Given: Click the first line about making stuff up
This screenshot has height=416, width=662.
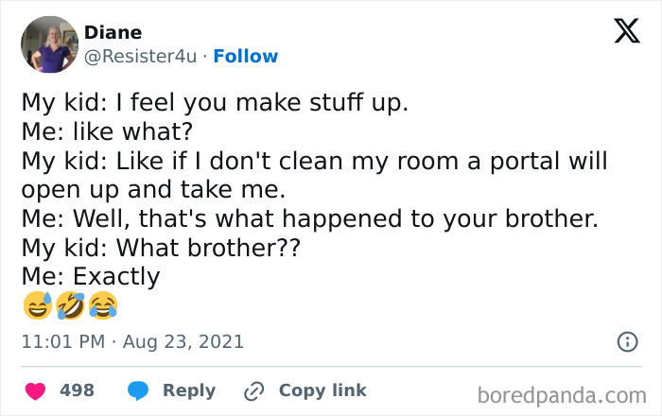Looking at the screenshot, I should point(215,103).
